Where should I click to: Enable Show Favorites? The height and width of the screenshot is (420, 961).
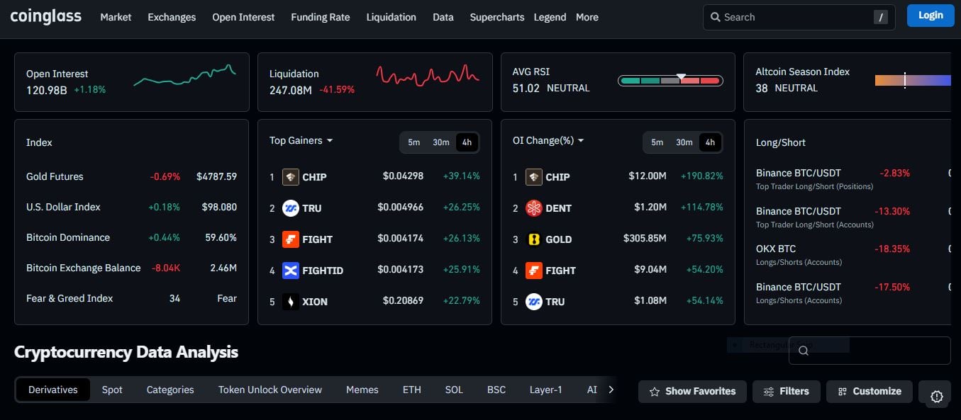(691, 390)
